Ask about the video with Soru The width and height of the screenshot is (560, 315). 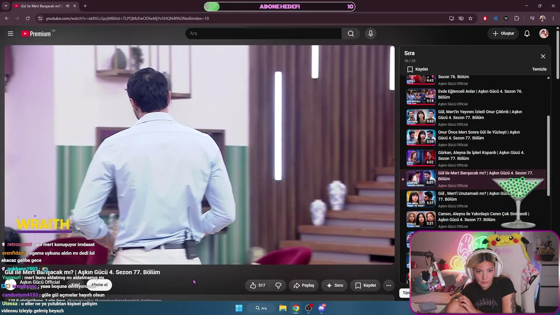click(335, 285)
